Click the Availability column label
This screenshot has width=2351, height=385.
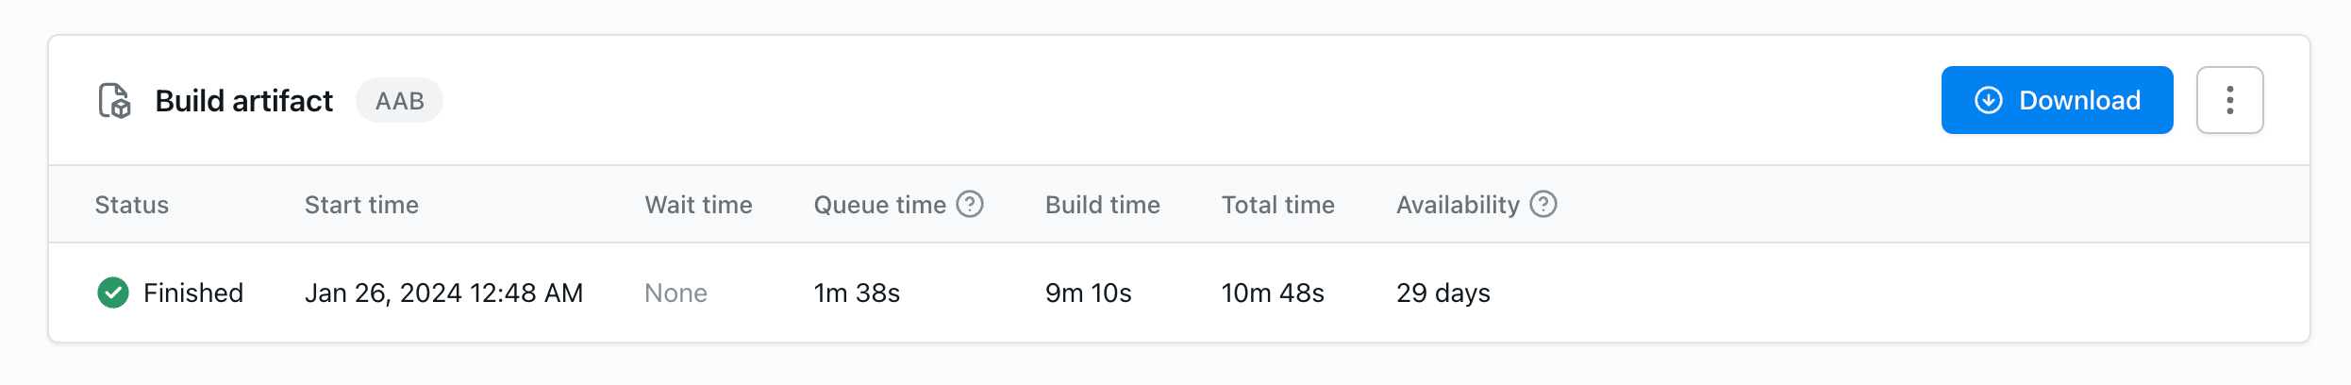[1458, 205]
